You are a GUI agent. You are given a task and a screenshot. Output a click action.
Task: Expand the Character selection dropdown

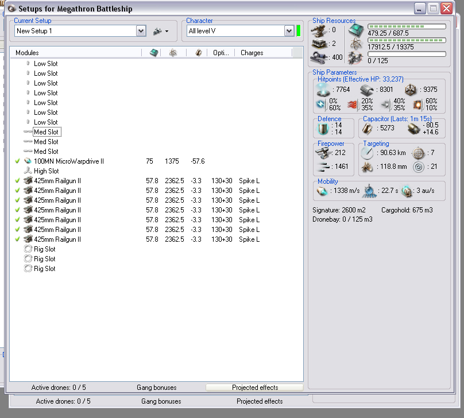pos(289,31)
